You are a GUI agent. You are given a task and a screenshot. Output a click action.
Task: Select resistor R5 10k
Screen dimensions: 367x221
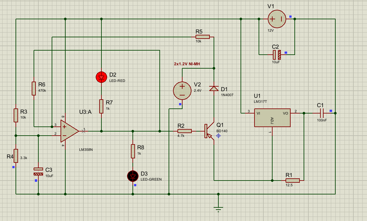[x=203, y=37]
